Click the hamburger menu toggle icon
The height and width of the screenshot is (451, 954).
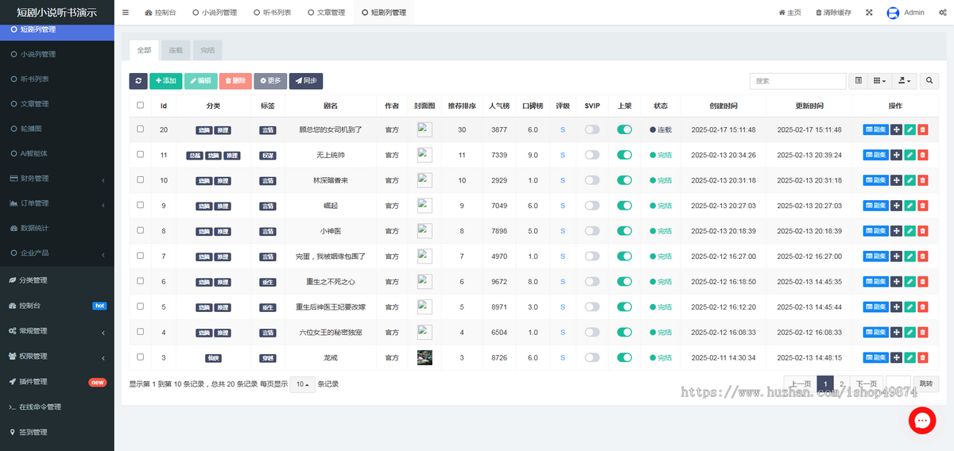click(x=126, y=13)
